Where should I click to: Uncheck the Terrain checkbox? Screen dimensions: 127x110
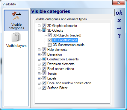click(44, 74)
